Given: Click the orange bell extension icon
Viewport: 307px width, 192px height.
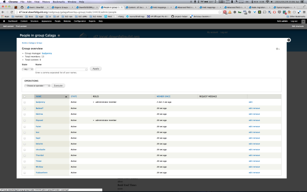Looking at the screenshot, I should [x=230, y=12].
